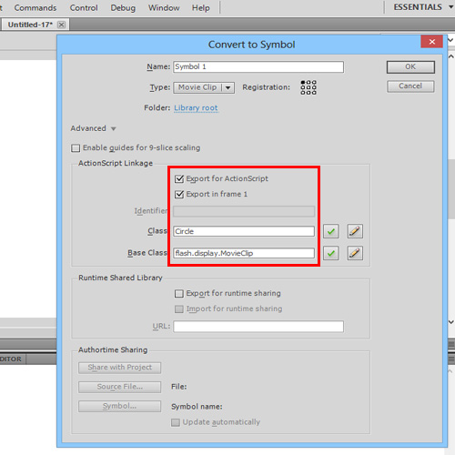This screenshot has width=455, height=455.
Task: Validate the Base Class with green checkmark
Action: pos(330,253)
